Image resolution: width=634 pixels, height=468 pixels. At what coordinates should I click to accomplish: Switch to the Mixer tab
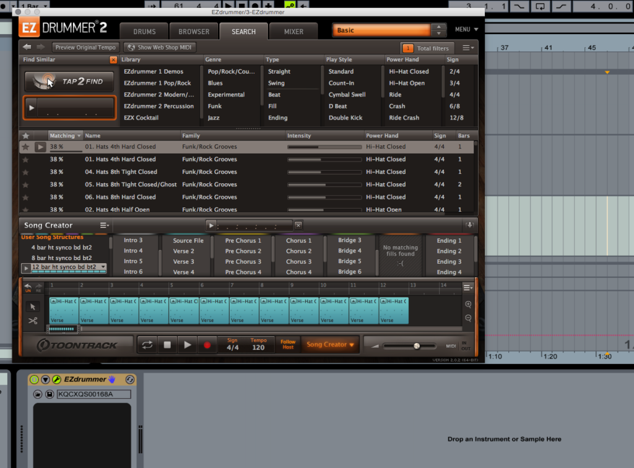[x=293, y=32]
